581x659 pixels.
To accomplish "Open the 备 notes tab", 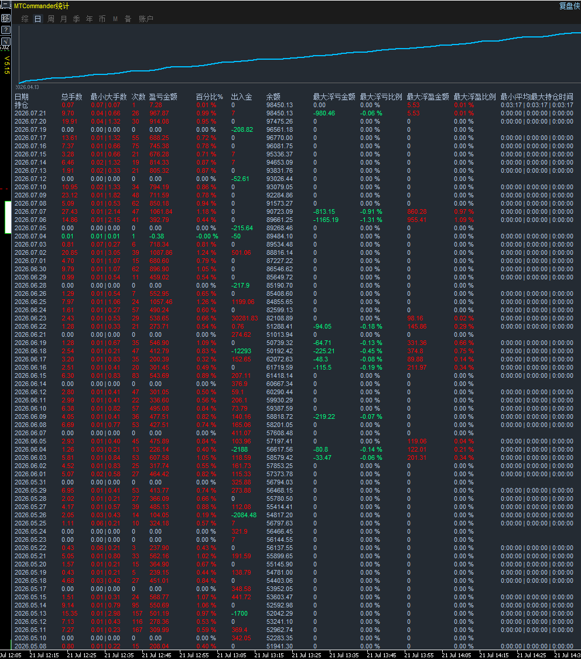I will point(128,19).
